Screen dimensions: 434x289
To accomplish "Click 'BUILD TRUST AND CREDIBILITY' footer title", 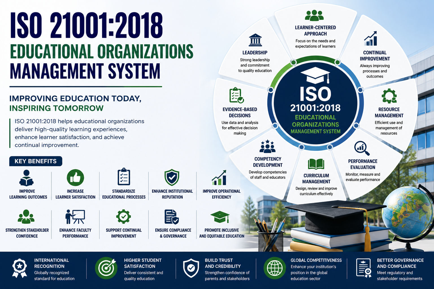I will point(223,263).
